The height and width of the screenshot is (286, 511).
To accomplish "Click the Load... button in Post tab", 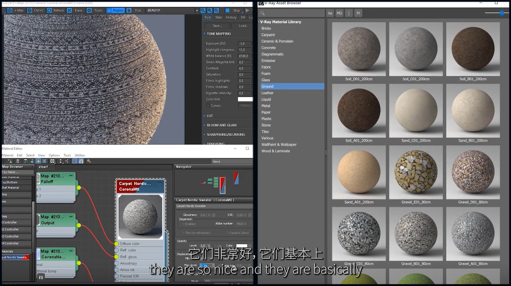I will [242, 25].
